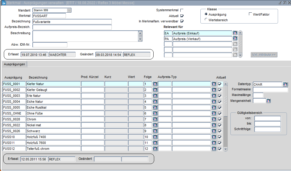Expand the Mandant dropdown

(x=69, y=10)
